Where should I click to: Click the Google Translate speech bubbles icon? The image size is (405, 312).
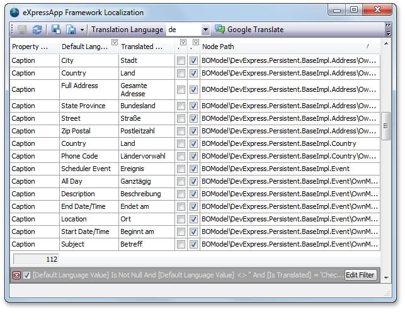click(220, 30)
